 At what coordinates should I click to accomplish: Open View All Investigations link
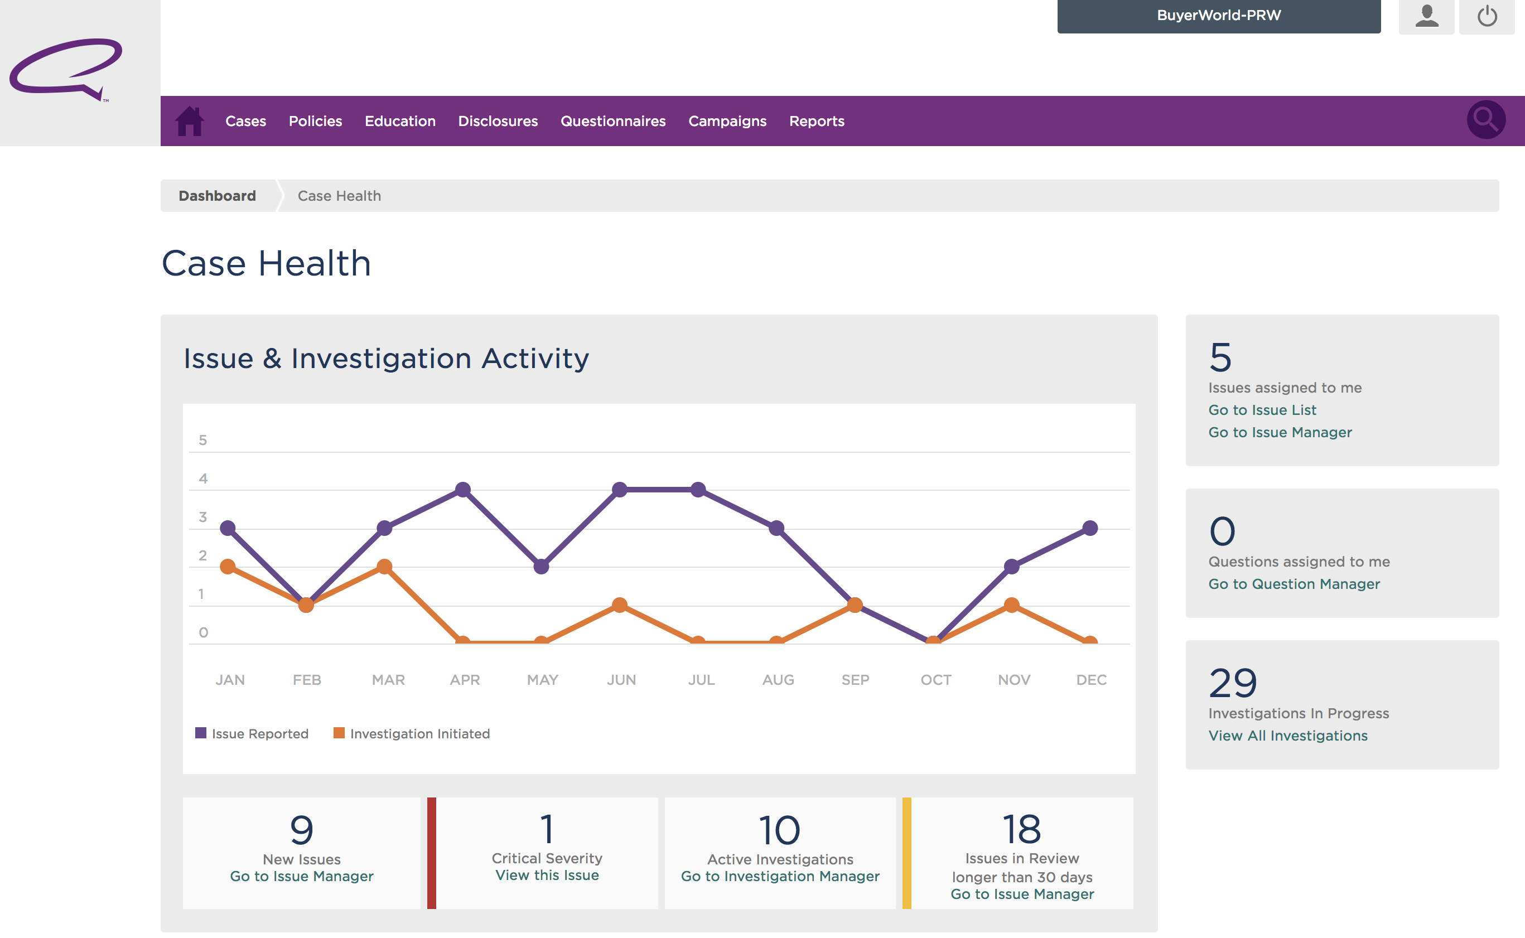[1287, 736]
